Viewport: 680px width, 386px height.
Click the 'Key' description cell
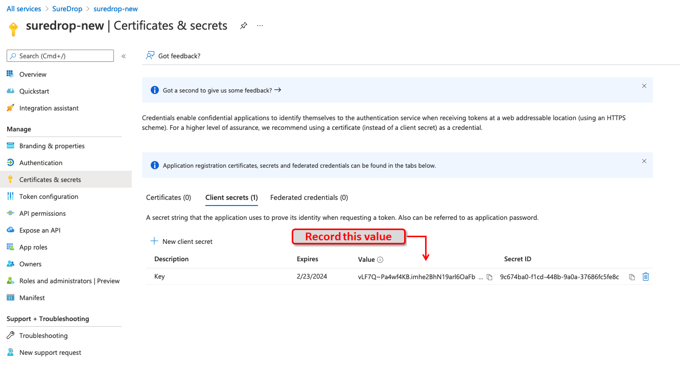click(x=159, y=277)
